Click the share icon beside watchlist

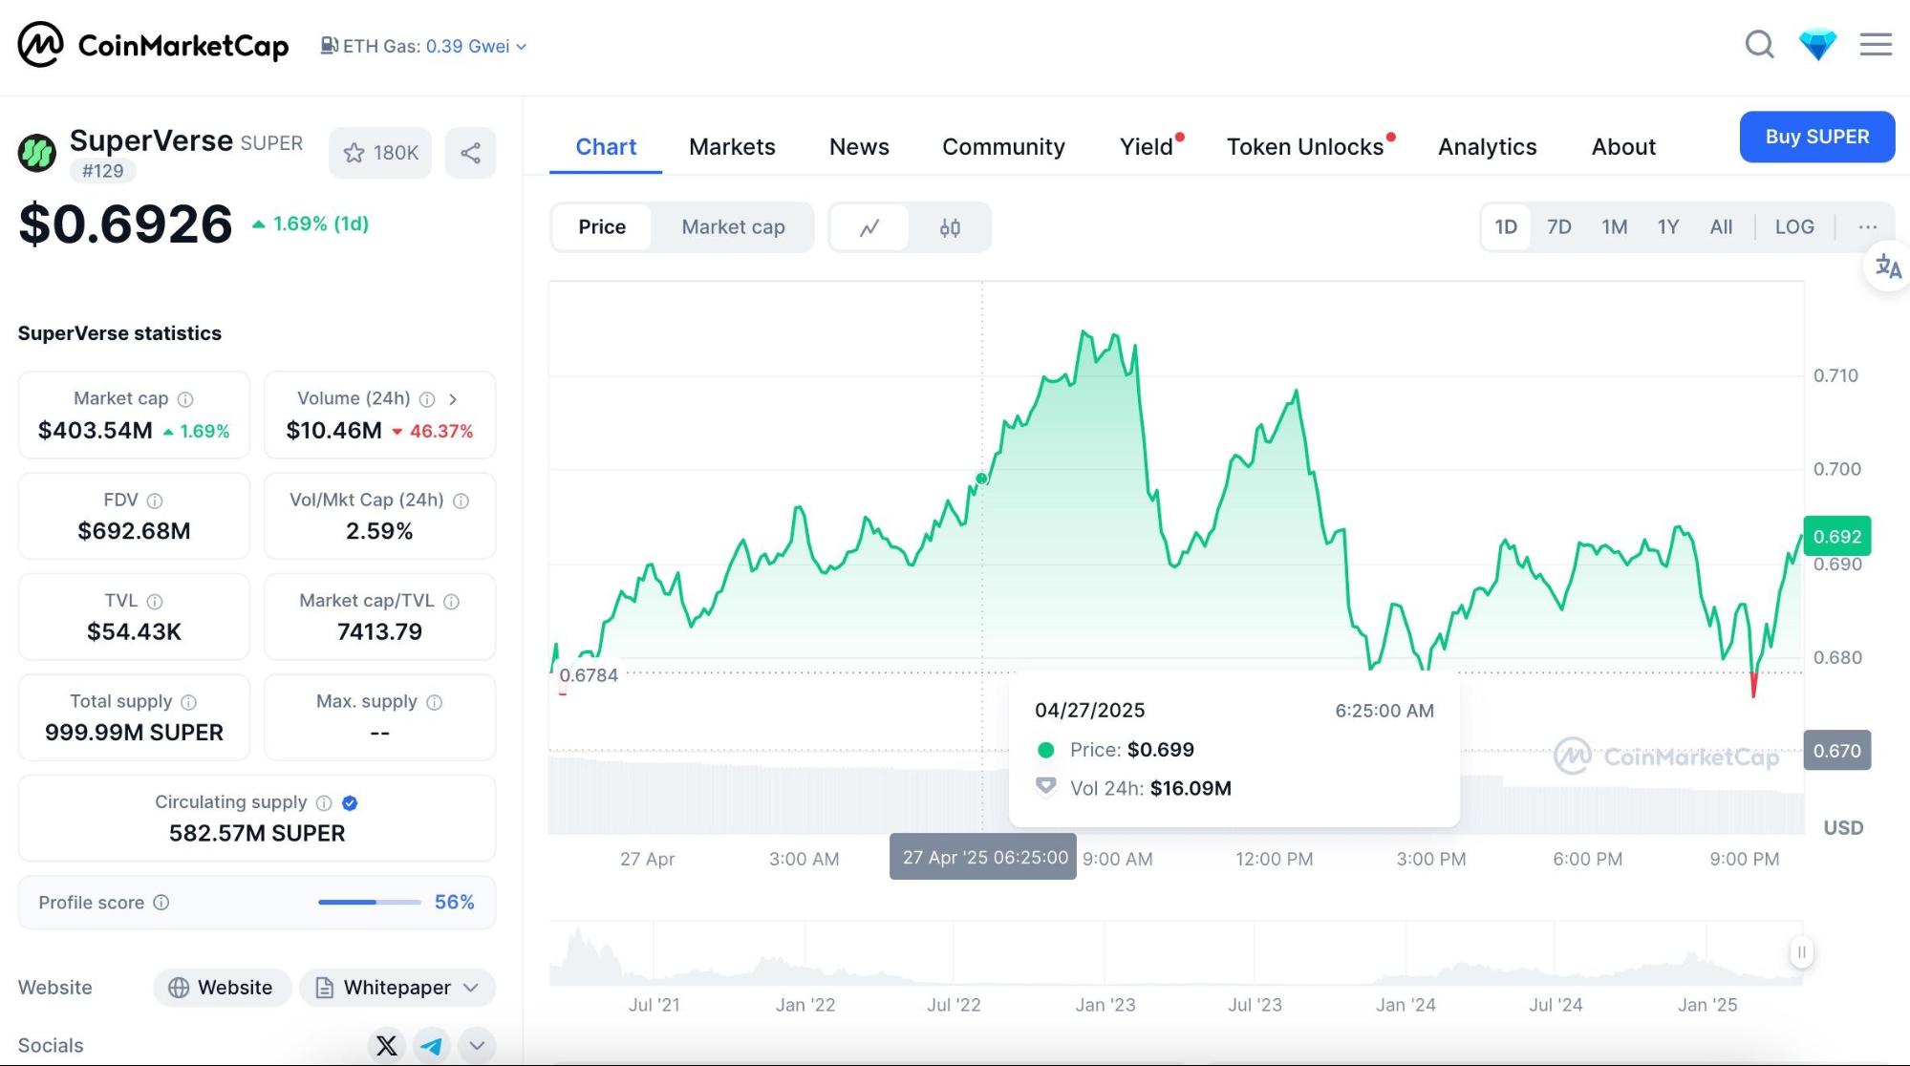click(470, 153)
